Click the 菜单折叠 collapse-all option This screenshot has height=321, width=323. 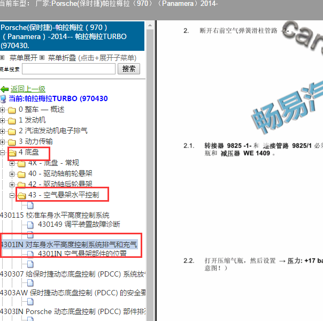point(62,58)
